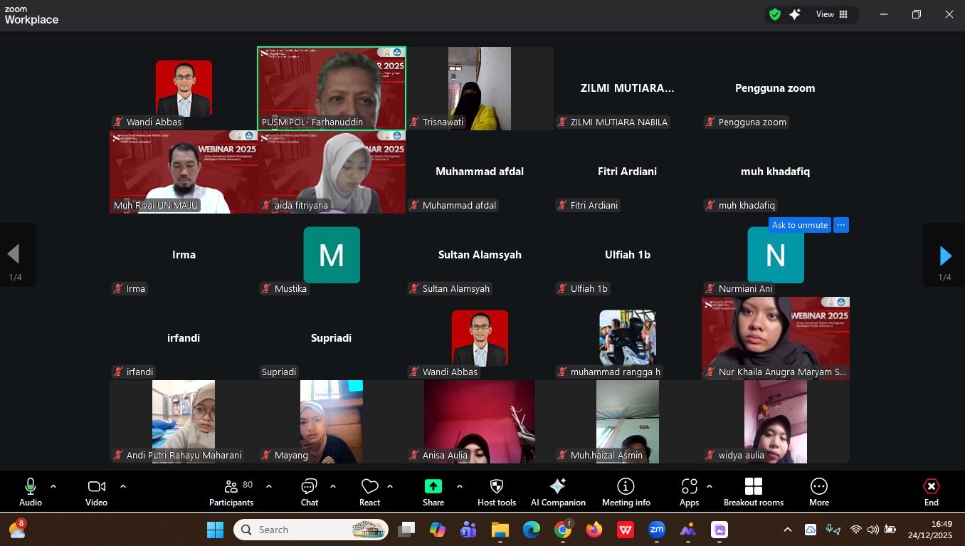Open Breakout rooms
The width and height of the screenshot is (965, 546).
pyautogui.click(x=753, y=491)
